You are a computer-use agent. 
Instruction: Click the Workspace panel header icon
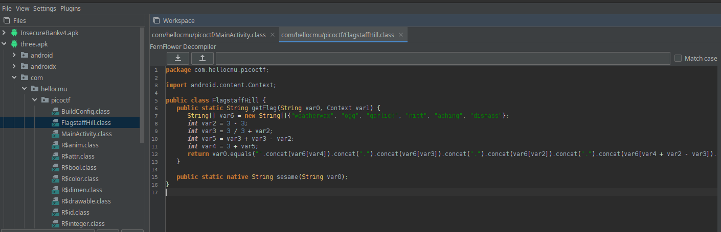(x=156, y=20)
